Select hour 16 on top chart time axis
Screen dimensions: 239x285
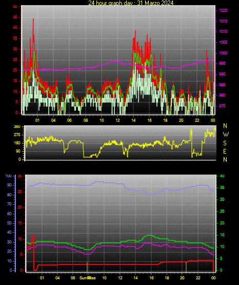click(149, 120)
